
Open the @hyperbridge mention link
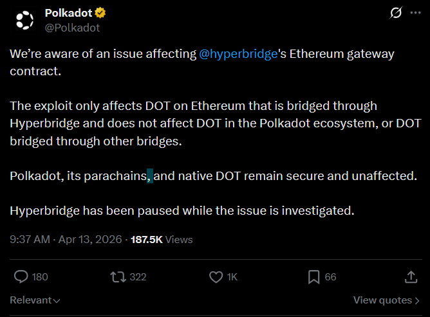(x=238, y=54)
